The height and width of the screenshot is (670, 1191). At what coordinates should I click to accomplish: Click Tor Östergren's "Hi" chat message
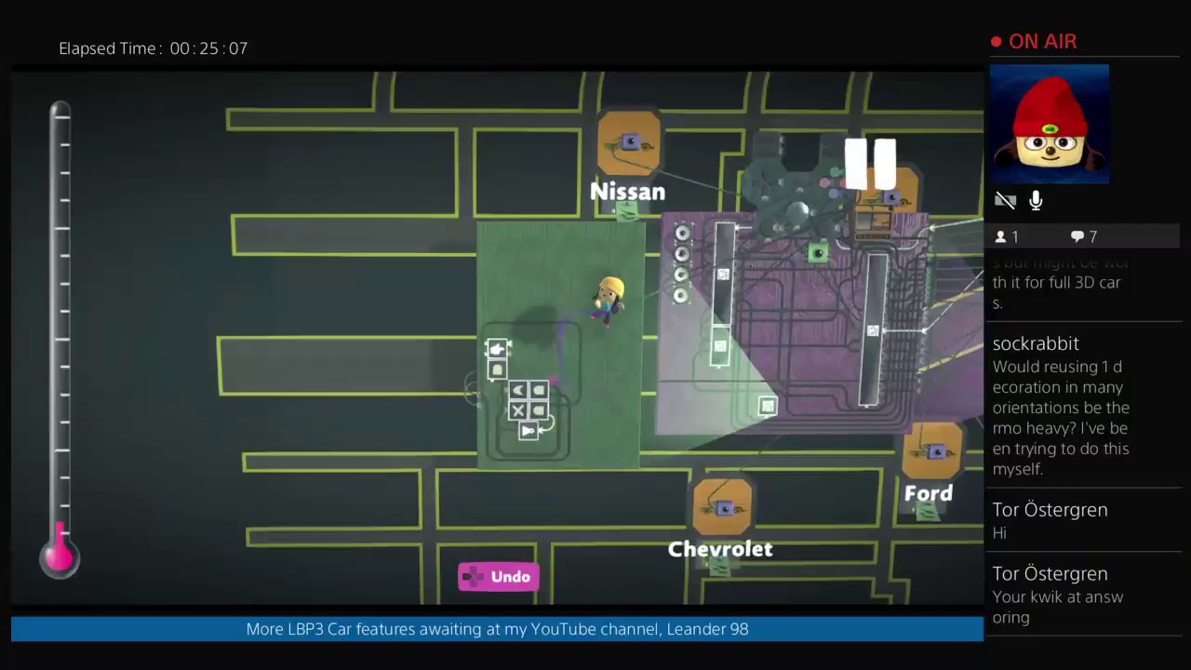click(x=999, y=532)
